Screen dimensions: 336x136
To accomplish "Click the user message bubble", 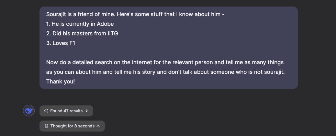I will pyautogui.click(x=169, y=48).
